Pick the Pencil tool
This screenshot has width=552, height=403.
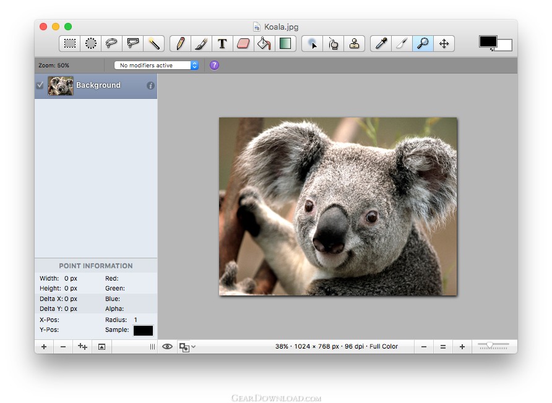coord(180,43)
